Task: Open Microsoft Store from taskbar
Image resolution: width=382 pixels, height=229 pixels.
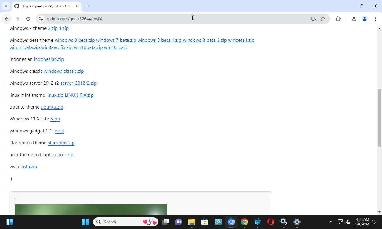Action: click(205, 222)
